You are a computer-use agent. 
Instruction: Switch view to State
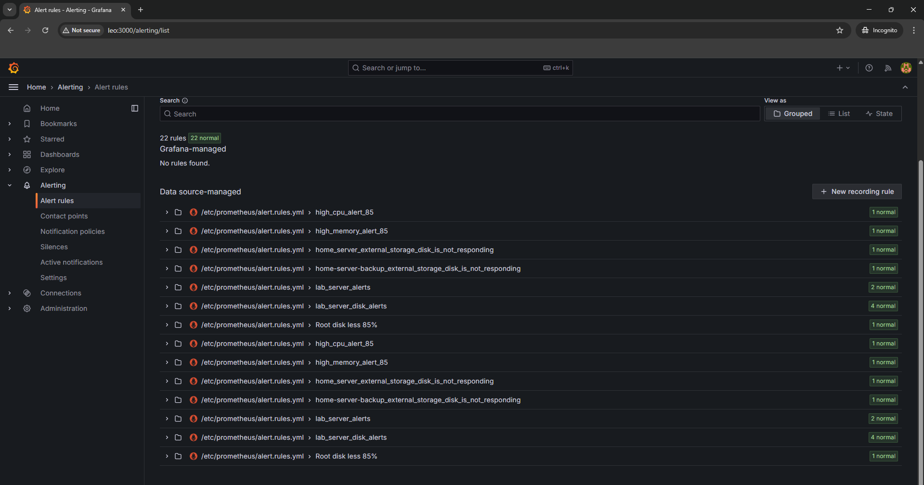pyautogui.click(x=879, y=114)
